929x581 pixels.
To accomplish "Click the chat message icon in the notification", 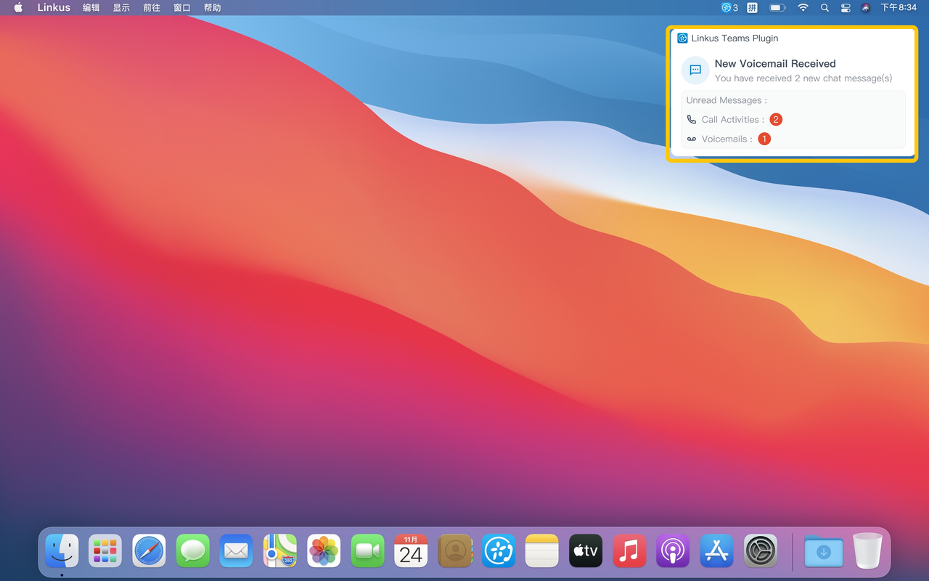I will click(x=695, y=70).
